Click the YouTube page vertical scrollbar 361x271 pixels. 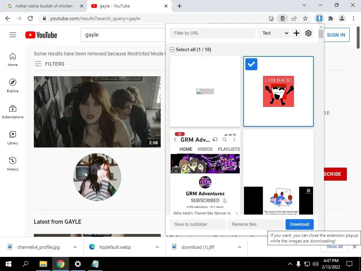(x=358, y=37)
